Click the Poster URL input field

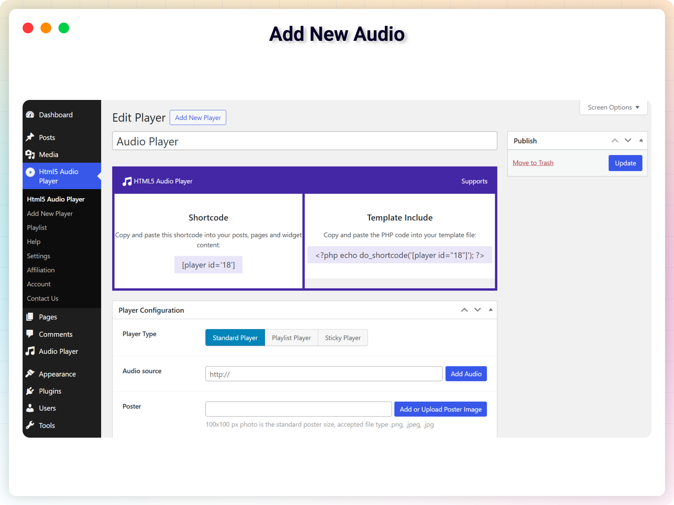click(x=299, y=409)
